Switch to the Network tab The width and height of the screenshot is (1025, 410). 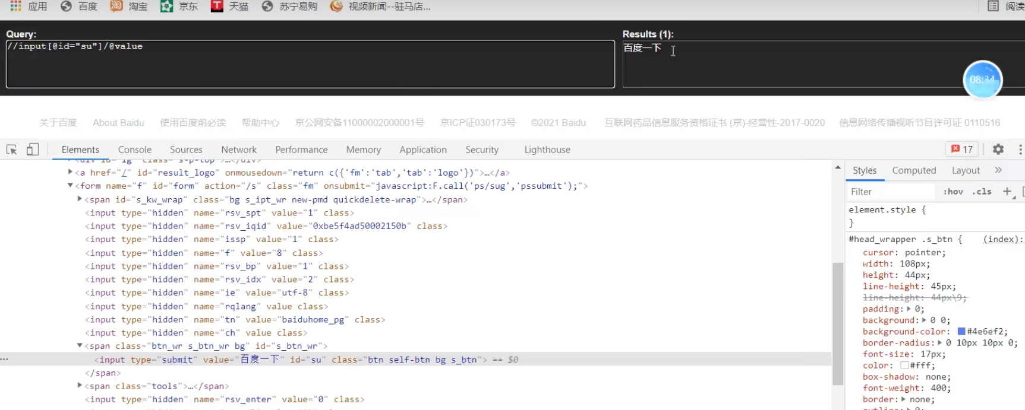[x=239, y=150]
